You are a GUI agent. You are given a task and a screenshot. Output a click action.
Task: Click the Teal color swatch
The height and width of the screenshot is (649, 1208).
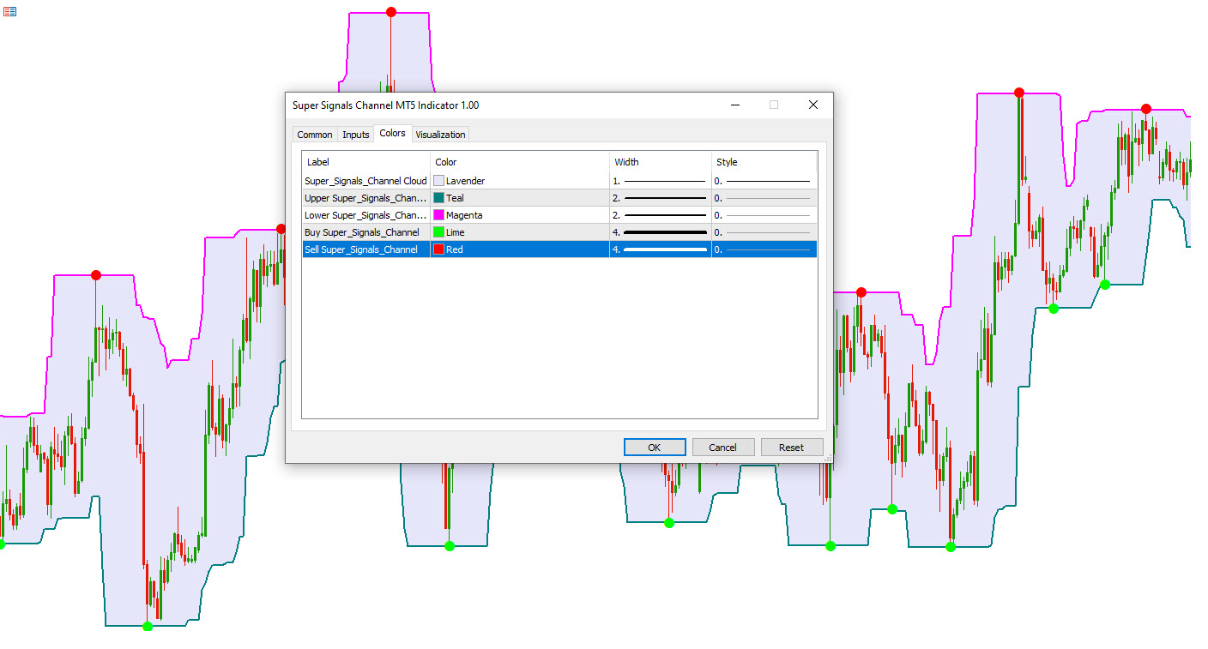(x=441, y=198)
